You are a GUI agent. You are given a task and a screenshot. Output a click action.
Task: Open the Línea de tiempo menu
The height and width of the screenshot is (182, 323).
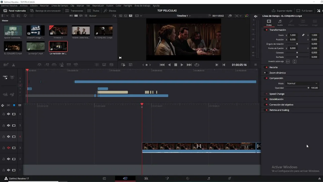(x=60, y=6)
